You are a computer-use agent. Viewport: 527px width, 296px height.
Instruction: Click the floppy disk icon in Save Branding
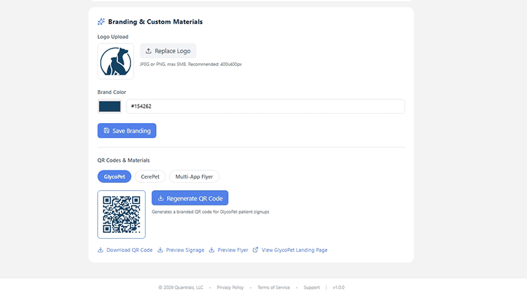pyautogui.click(x=107, y=130)
